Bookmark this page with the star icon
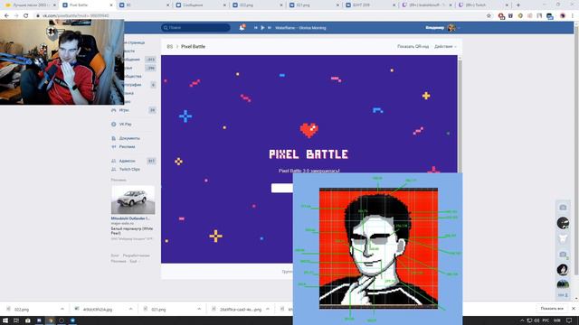This screenshot has height=325, width=579. pyautogui.click(x=489, y=16)
